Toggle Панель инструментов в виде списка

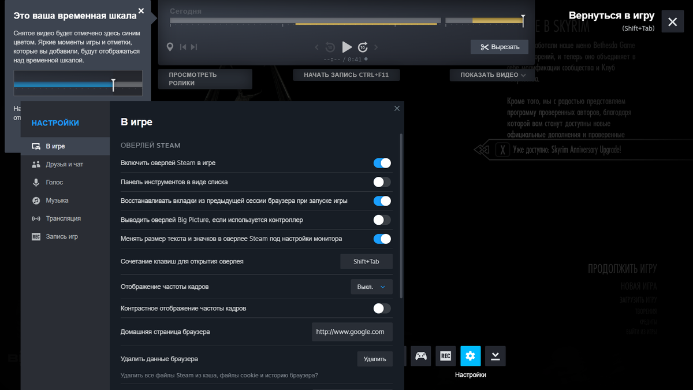click(x=382, y=182)
